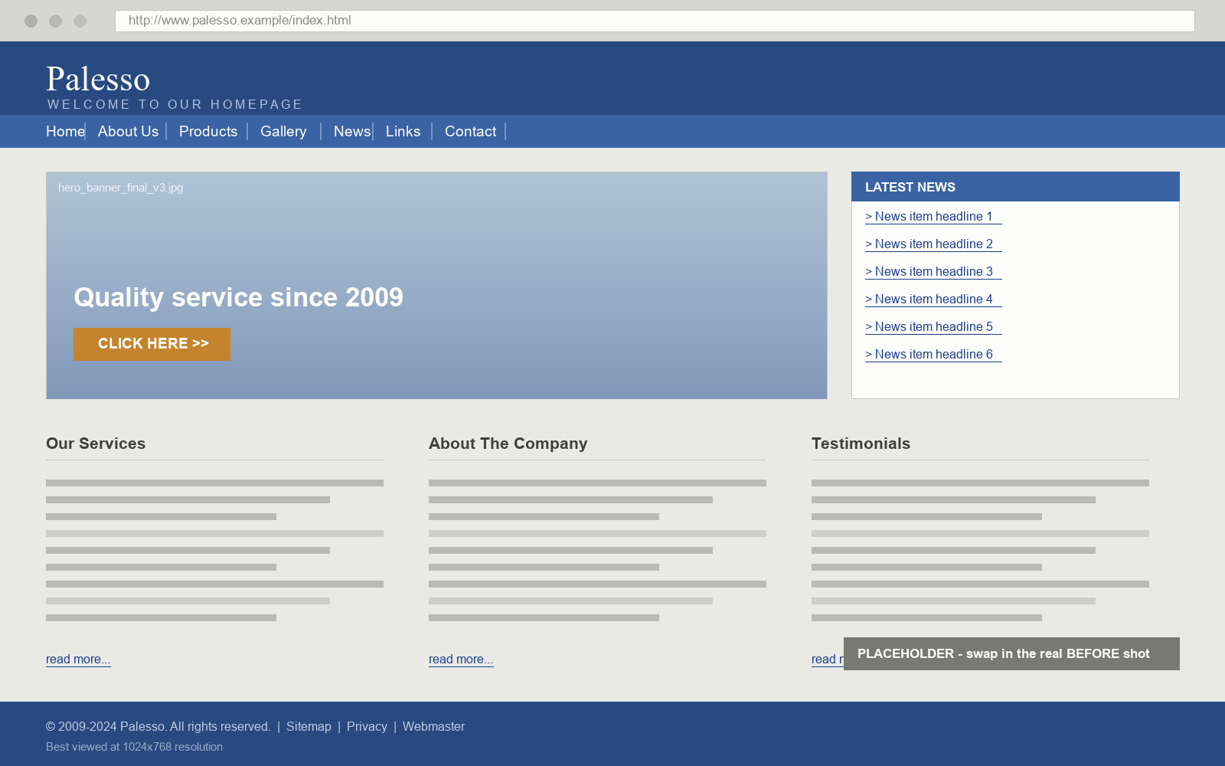Click the Our Services heading
1225x766 pixels.
point(96,444)
